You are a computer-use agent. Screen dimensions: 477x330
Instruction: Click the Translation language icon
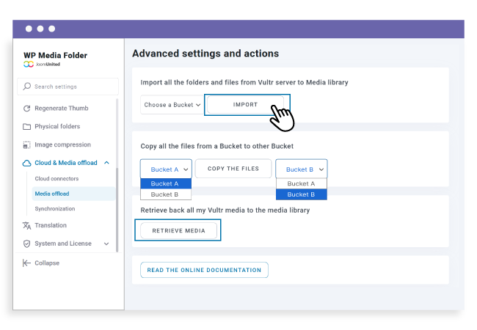(26, 225)
